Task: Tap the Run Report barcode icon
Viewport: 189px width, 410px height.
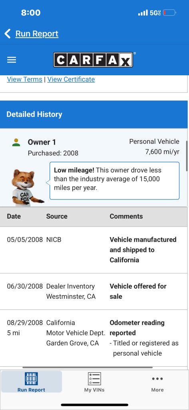Action: pyautogui.click(x=31, y=379)
